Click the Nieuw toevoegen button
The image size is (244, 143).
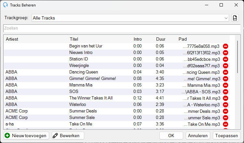pyautogui.click(x=26, y=136)
